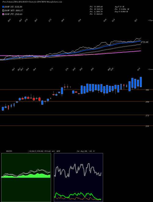Viewport: 153px width, 202px height.
Task: Click the 'Pre V: 0.004 M' volume text
Action: (x=121, y=9)
